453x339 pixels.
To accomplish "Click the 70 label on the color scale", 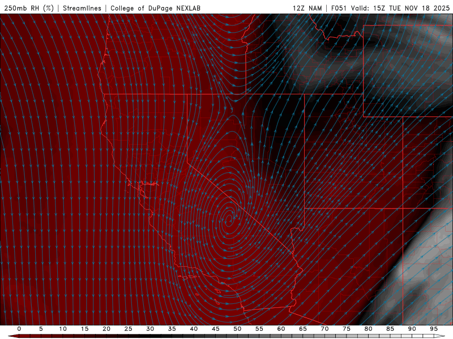I will click(324, 329).
